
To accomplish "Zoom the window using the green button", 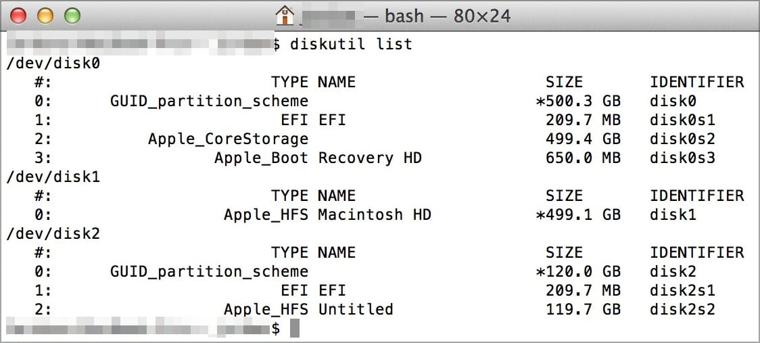I will click(x=71, y=15).
